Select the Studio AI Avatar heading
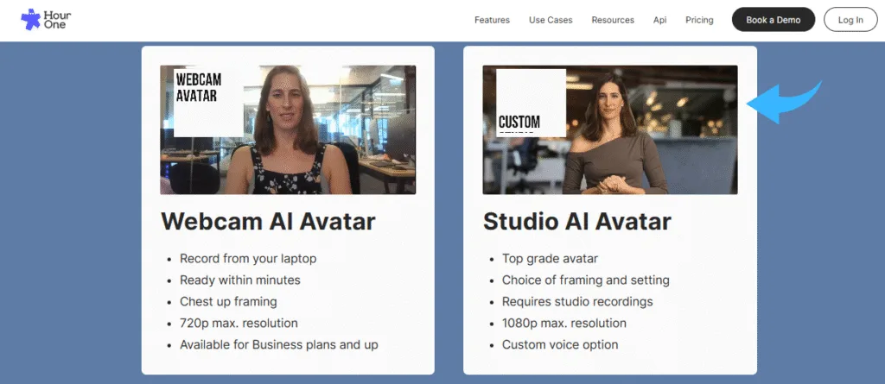 coord(576,221)
